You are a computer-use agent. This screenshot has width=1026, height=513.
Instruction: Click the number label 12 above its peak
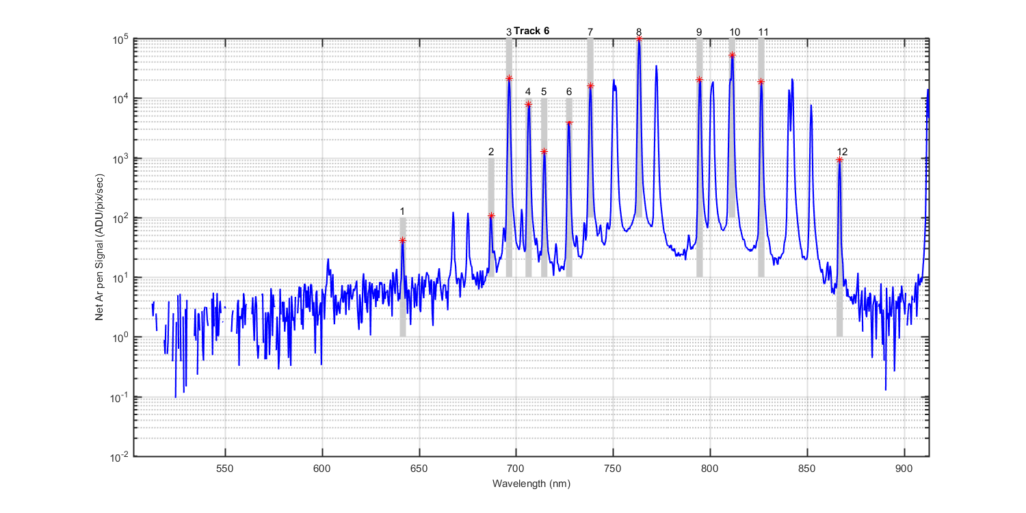[x=842, y=151]
